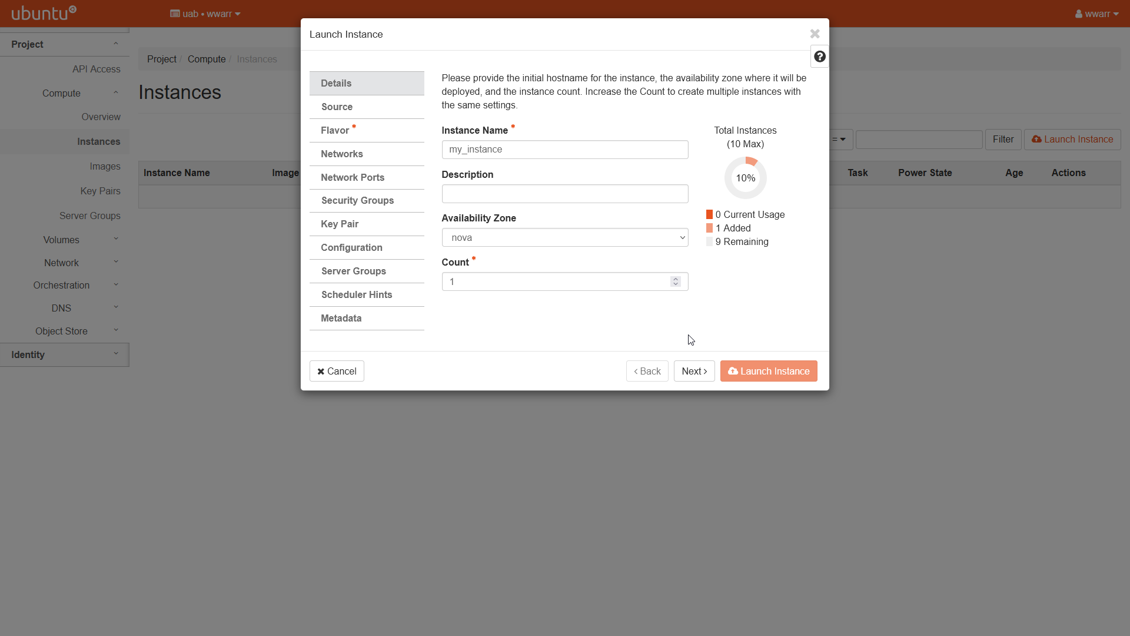Click the Description input field
Viewport: 1130px width, 636px height.
tap(565, 194)
